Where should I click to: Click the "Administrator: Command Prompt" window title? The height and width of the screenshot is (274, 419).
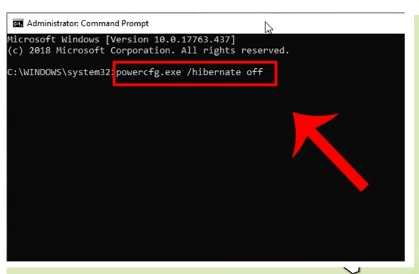click(x=87, y=23)
